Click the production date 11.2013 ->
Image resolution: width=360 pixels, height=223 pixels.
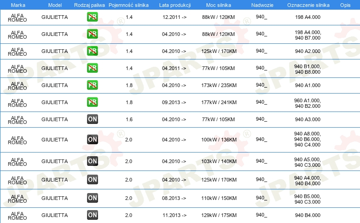(174, 215)
